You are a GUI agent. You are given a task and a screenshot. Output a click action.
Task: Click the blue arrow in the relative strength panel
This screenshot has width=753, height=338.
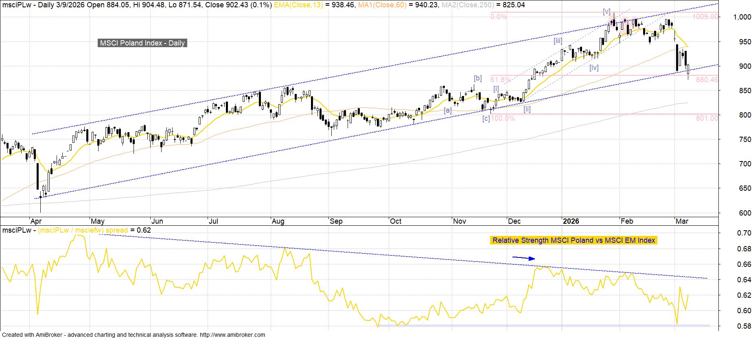click(x=523, y=258)
